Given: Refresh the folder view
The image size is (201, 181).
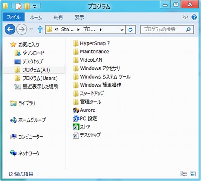Looking at the screenshot, I should 130,29.
